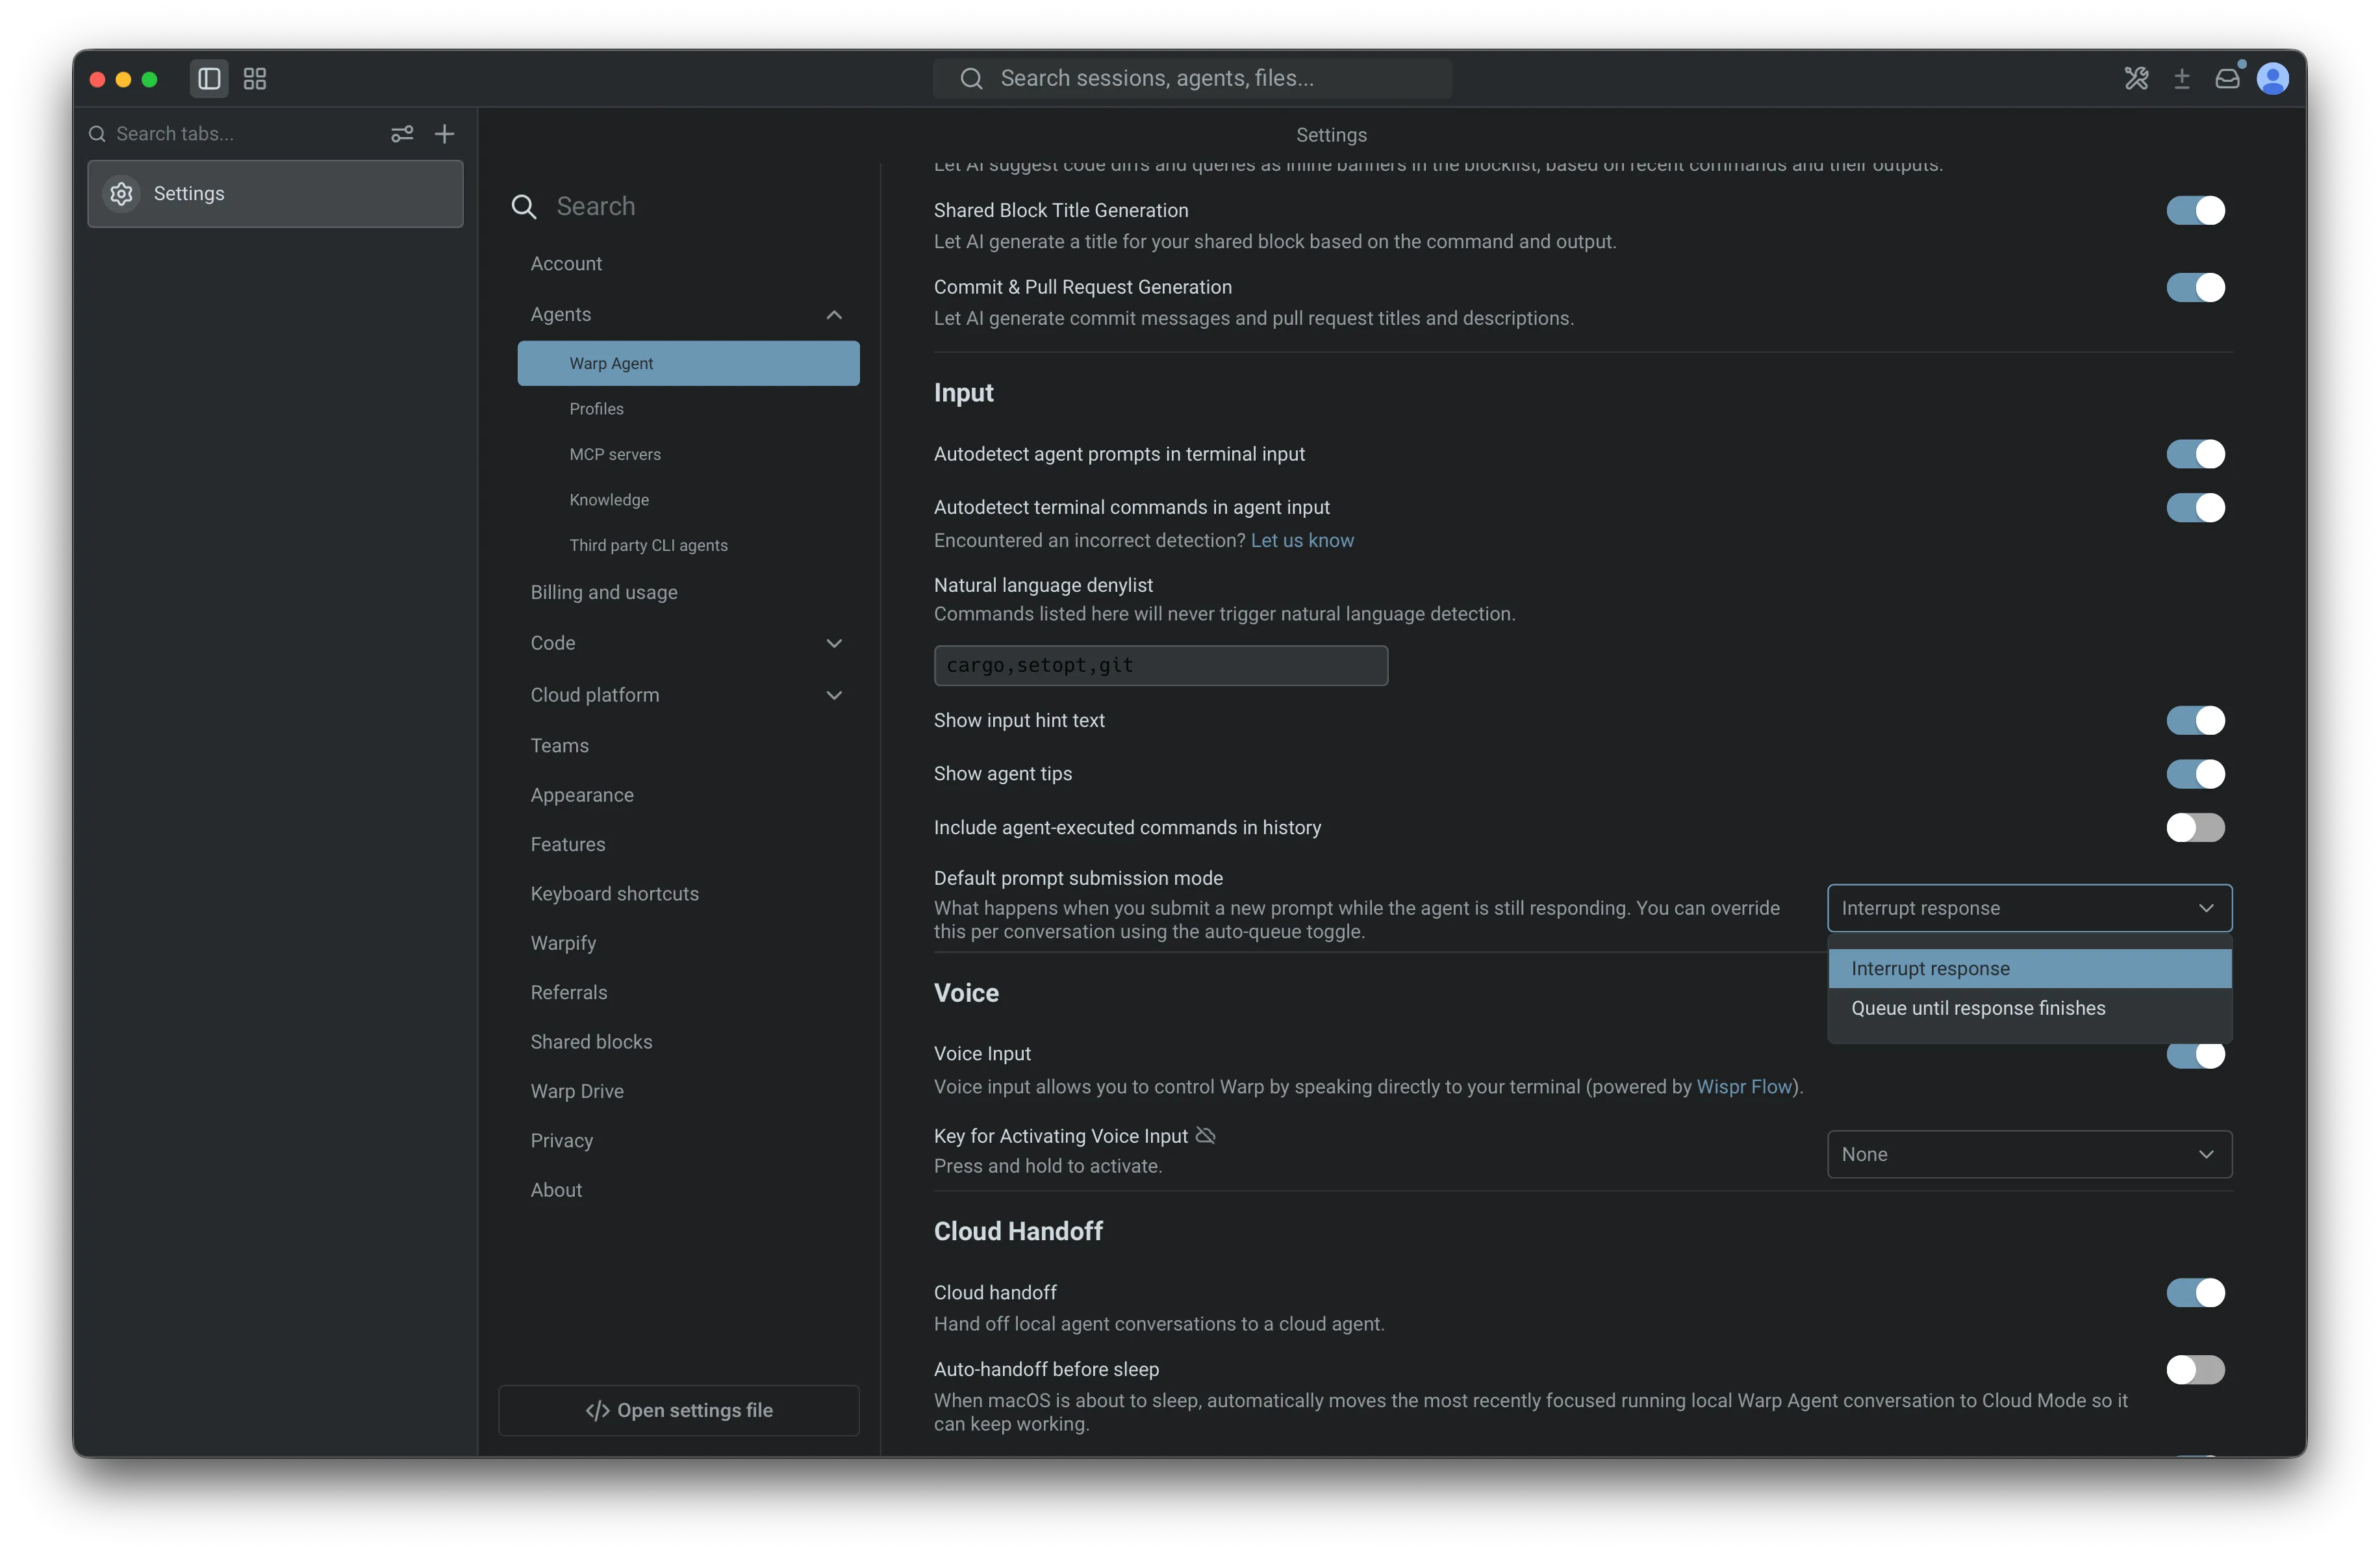
Task: Open the Knowledge subsection
Action: pyautogui.click(x=609, y=500)
